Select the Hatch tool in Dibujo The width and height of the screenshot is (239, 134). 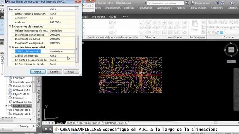[x=158, y=32]
